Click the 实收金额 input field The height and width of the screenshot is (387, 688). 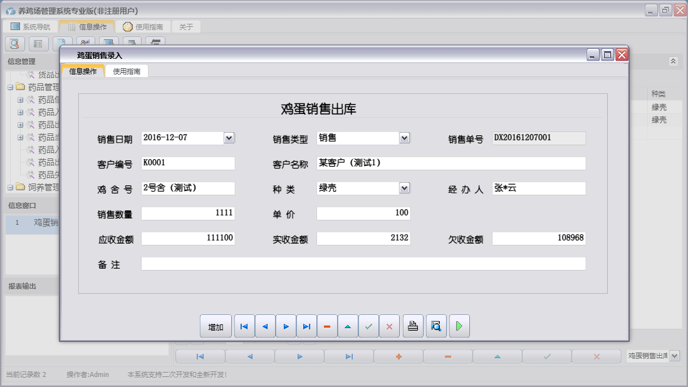(x=363, y=239)
